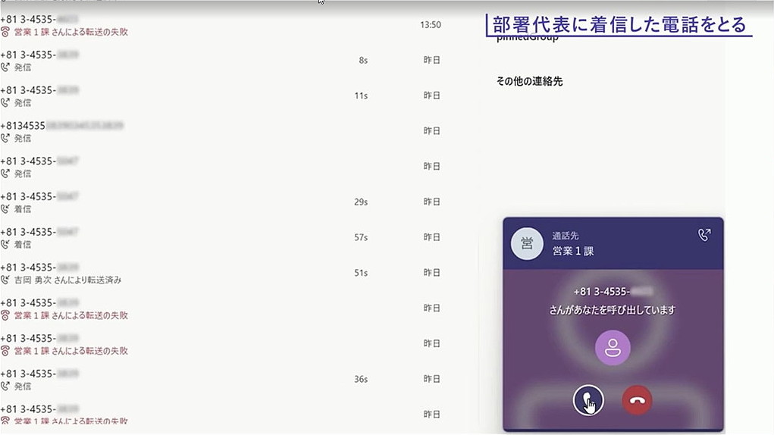Click the 営 avatar in the call notification
The width and height of the screenshot is (774, 435).
click(x=527, y=243)
